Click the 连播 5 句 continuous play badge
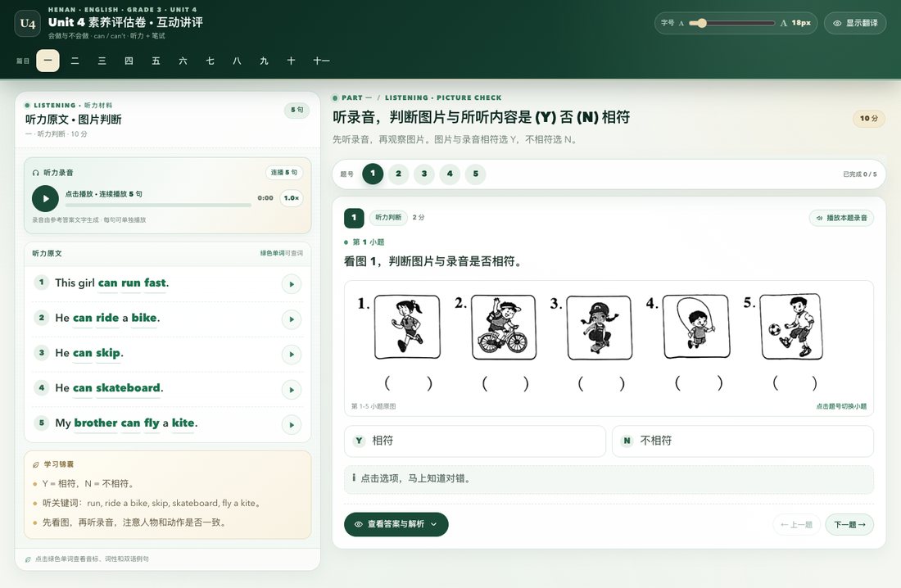 [284, 173]
